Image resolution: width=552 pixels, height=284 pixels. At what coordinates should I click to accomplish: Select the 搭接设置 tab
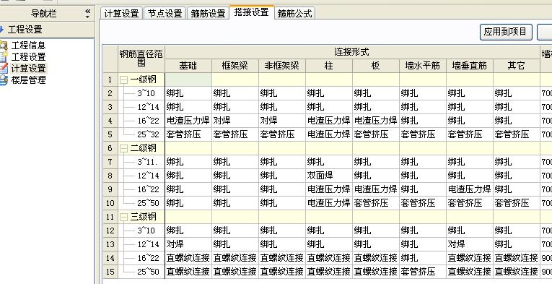click(251, 12)
